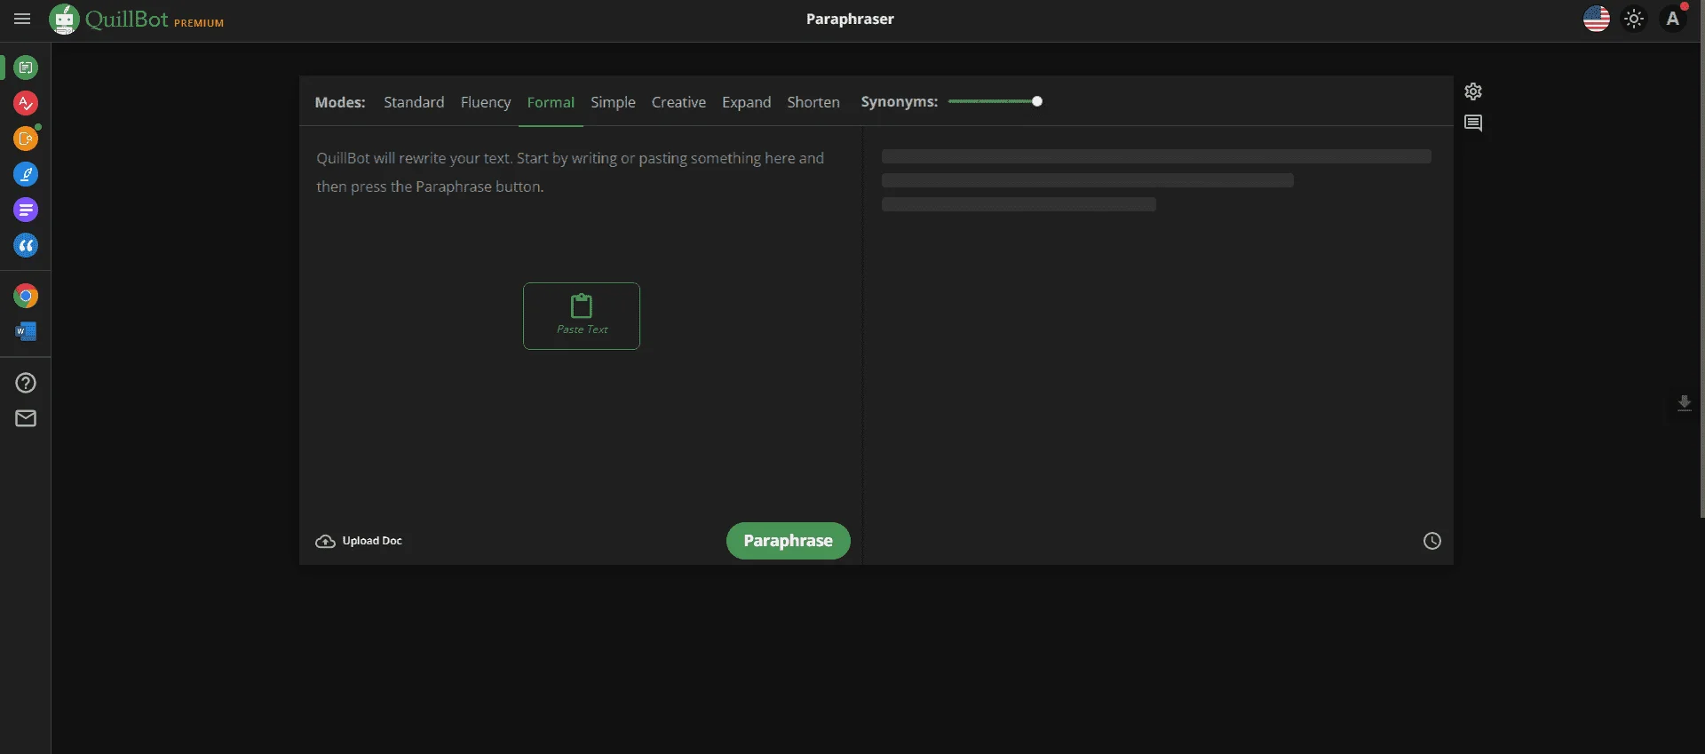Adjust the Synonyms slider handle
The width and height of the screenshot is (1705, 754).
tap(1036, 101)
